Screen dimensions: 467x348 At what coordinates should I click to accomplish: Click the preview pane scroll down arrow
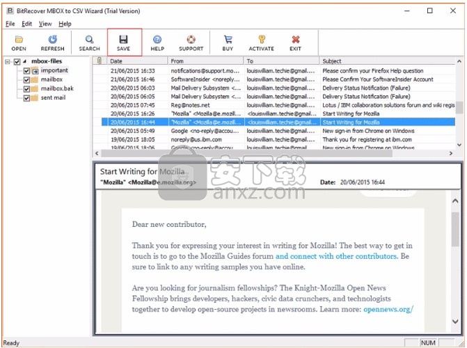[455, 322]
